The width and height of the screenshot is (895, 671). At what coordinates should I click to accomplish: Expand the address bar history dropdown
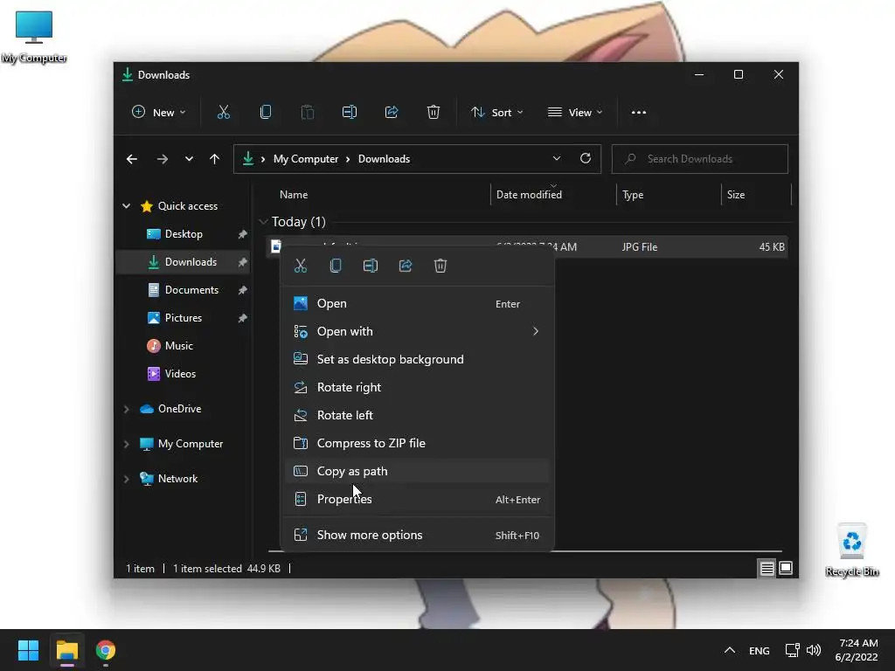[x=557, y=159]
